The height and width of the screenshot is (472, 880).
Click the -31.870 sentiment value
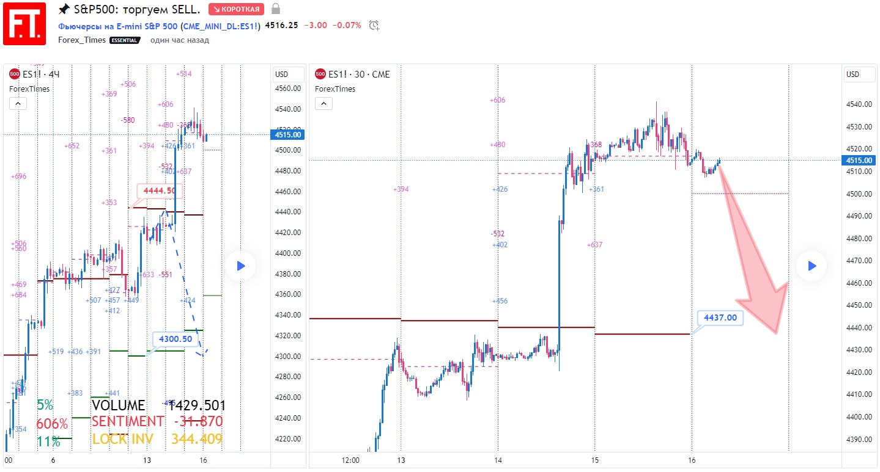[x=198, y=421]
